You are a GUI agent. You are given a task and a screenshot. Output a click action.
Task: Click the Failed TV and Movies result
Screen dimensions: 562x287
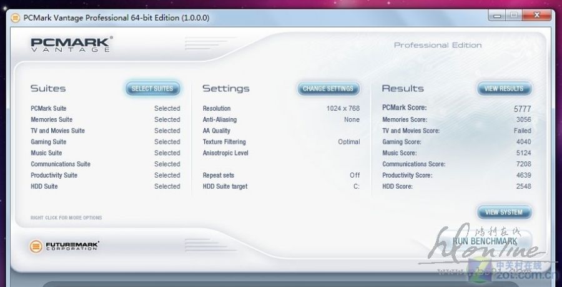click(x=523, y=131)
